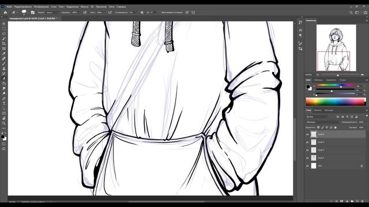
Task: Select the Frame tool
Action: point(4,48)
